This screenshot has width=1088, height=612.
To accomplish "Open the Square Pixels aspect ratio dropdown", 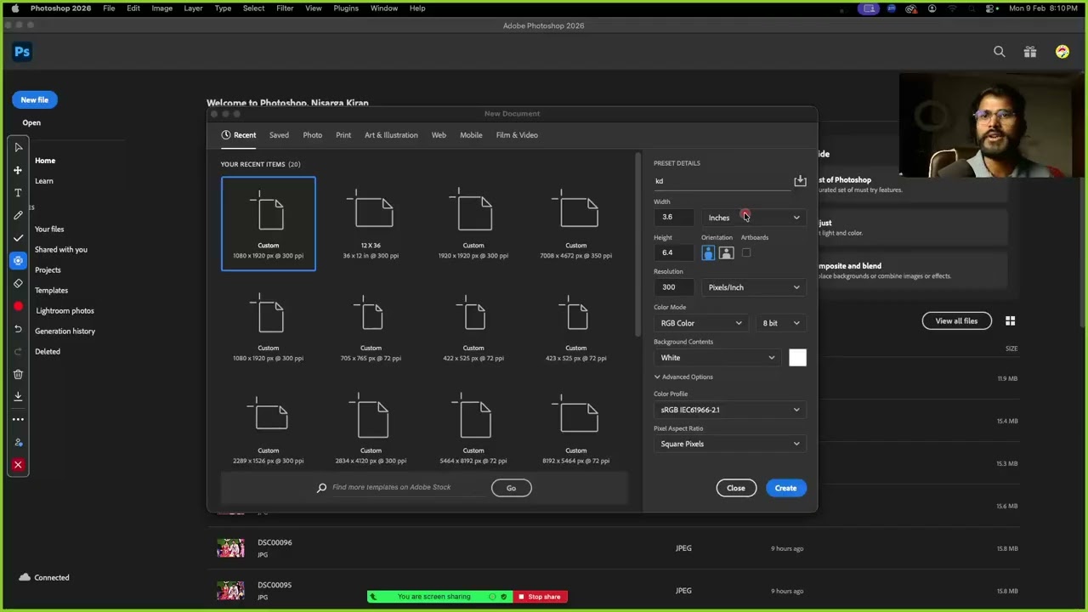I will [x=730, y=444].
